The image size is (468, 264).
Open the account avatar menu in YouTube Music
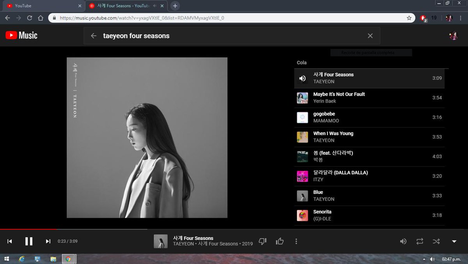coord(454,36)
